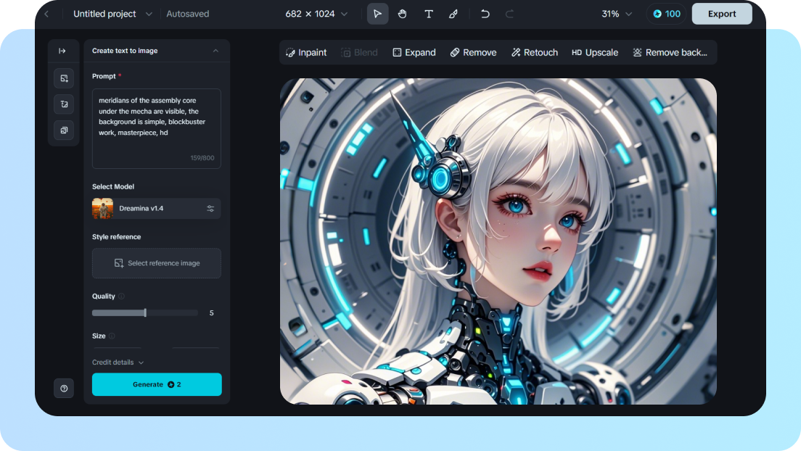Choose the Remove background tool

(670, 53)
